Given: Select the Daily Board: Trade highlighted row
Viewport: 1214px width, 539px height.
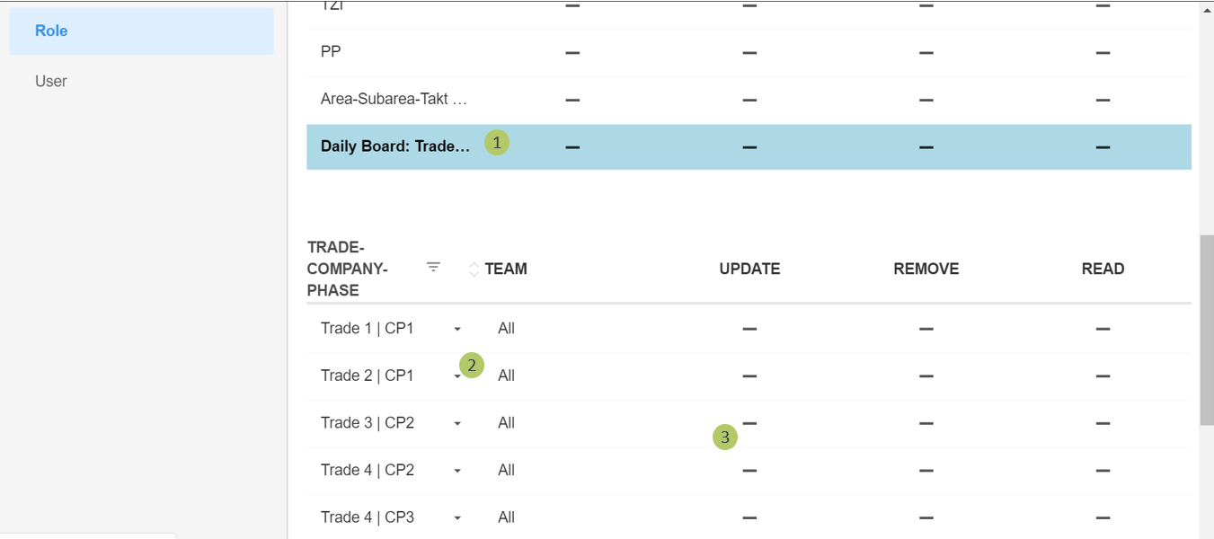Looking at the screenshot, I should coord(395,146).
